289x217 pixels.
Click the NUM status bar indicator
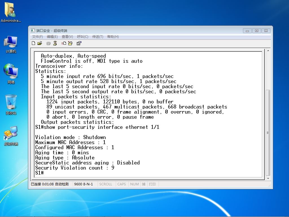click(x=134, y=184)
